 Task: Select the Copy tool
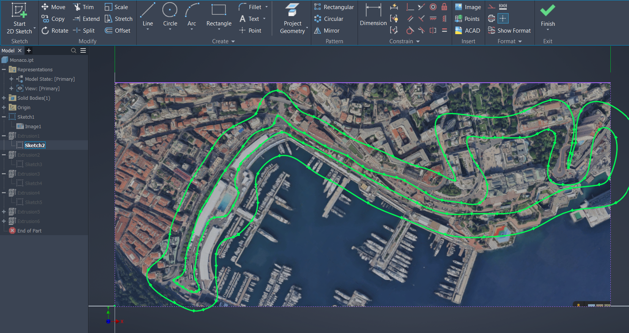(53, 19)
